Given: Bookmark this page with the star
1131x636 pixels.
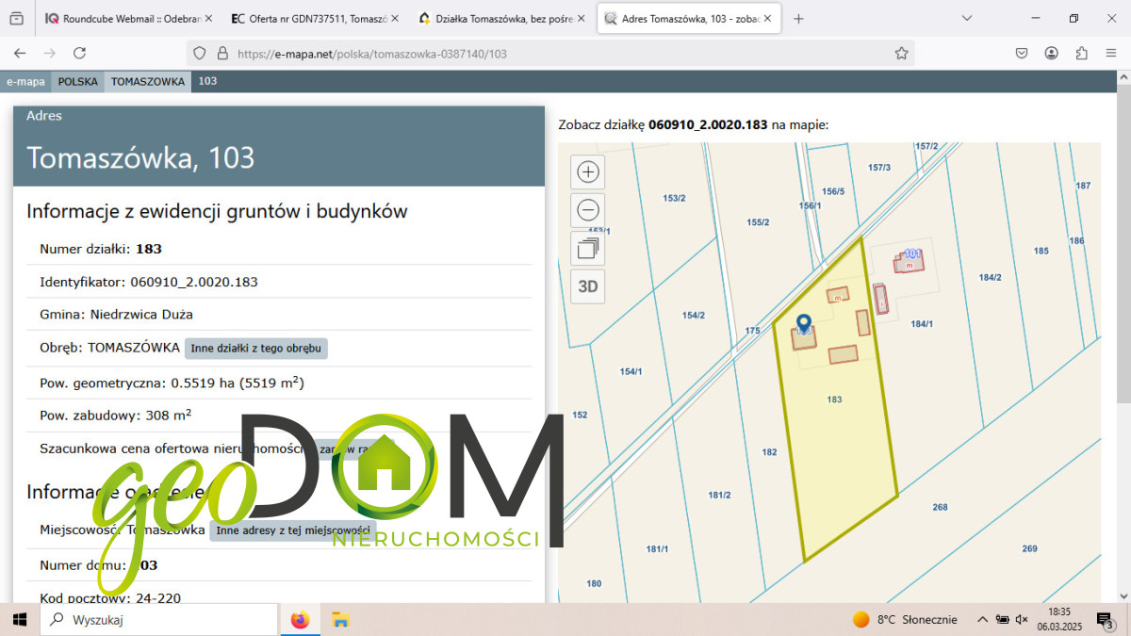Looking at the screenshot, I should [x=901, y=54].
